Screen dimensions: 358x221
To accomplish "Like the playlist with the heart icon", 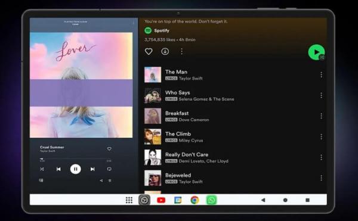I will coord(149,51).
